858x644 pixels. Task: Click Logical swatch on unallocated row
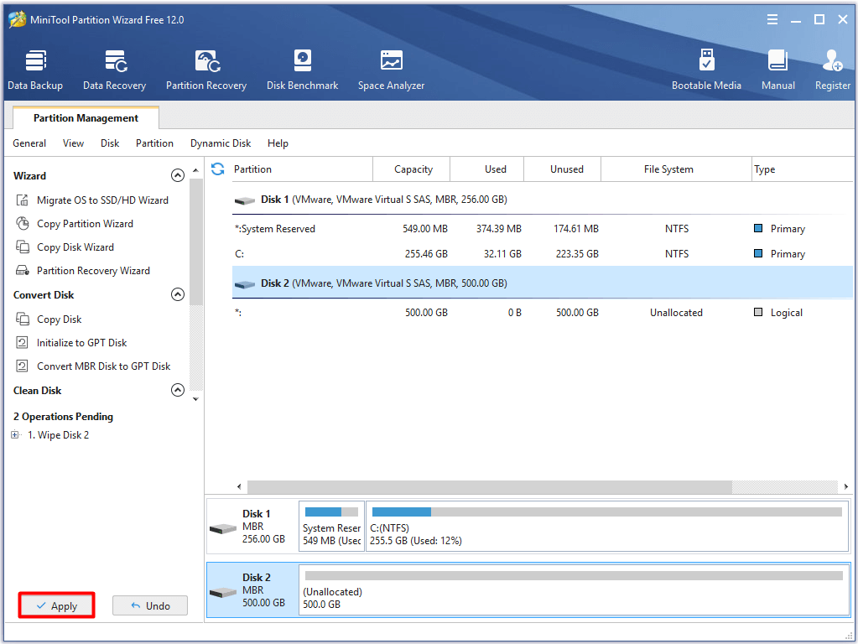pyautogui.click(x=758, y=312)
